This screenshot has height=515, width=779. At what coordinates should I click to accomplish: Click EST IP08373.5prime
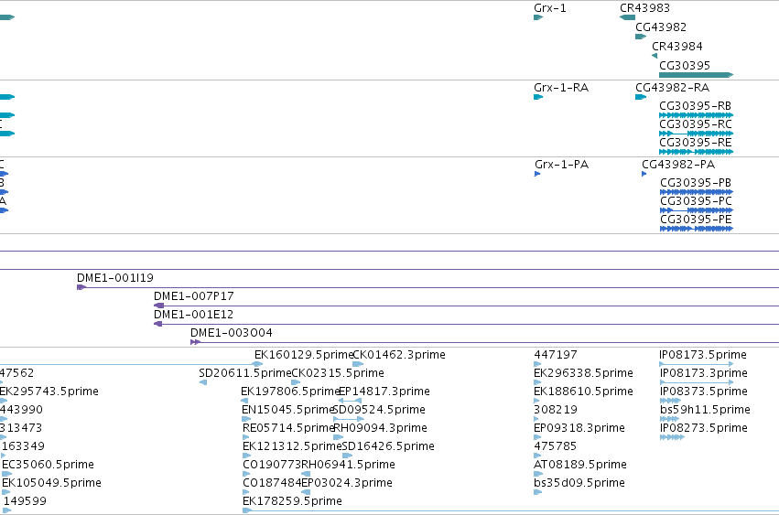670,401
